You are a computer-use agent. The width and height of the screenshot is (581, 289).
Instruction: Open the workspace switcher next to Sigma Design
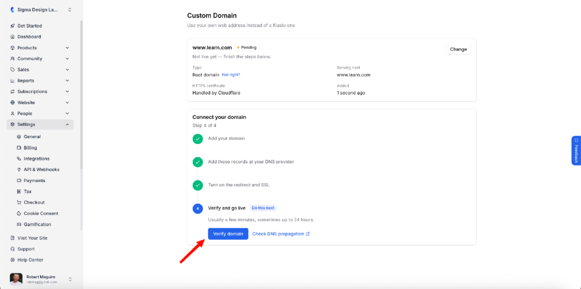pos(70,10)
